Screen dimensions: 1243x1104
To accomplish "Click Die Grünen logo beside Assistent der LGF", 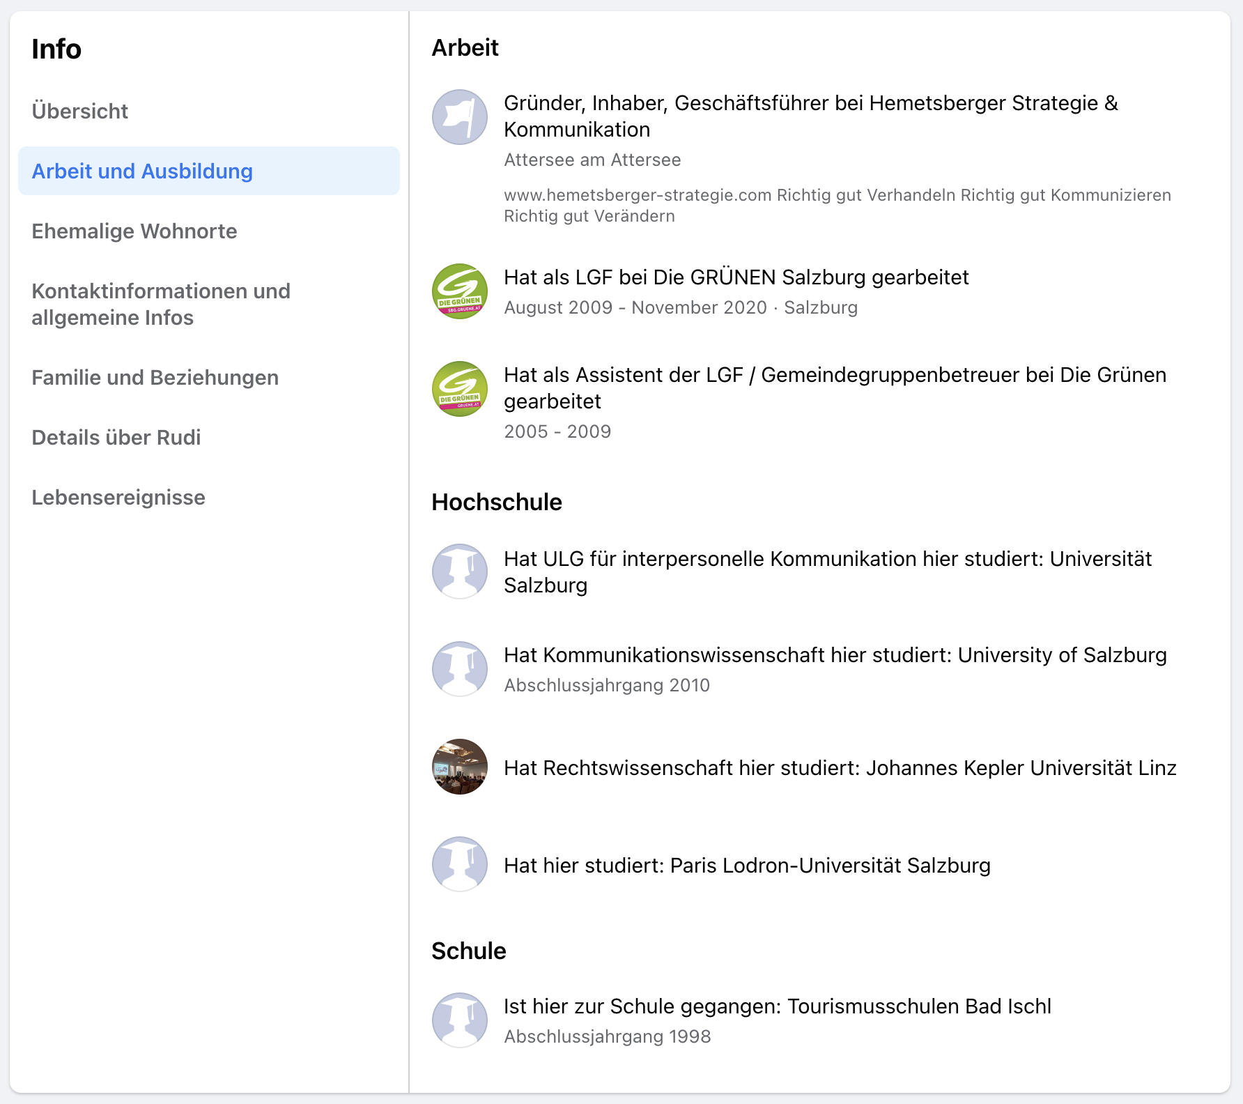I will click(460, 389).
